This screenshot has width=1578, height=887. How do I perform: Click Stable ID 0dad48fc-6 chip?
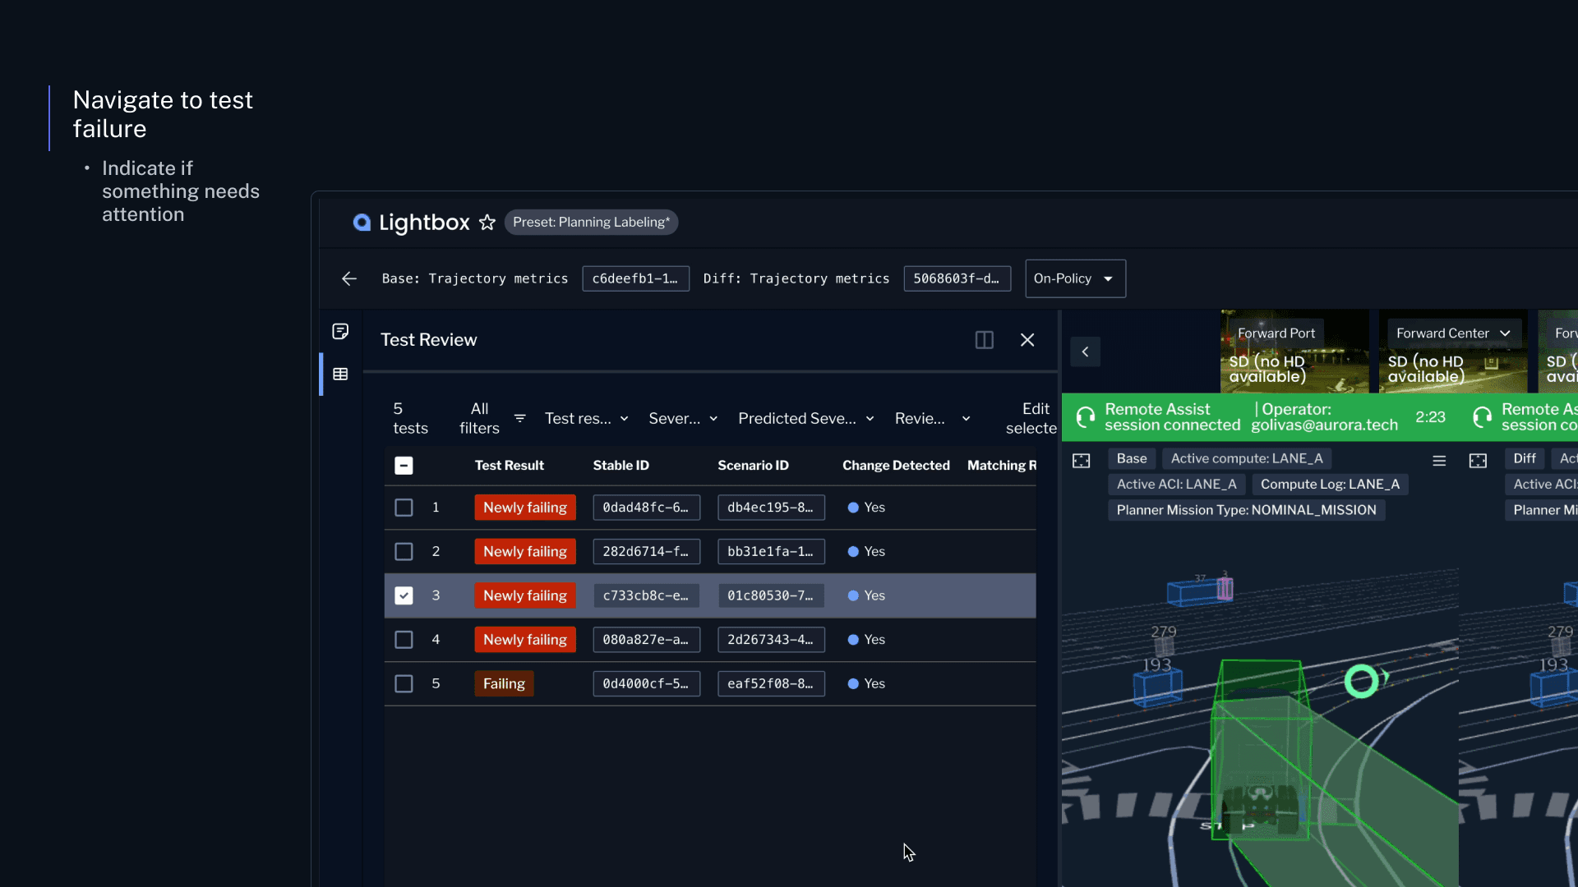(646, 508)
